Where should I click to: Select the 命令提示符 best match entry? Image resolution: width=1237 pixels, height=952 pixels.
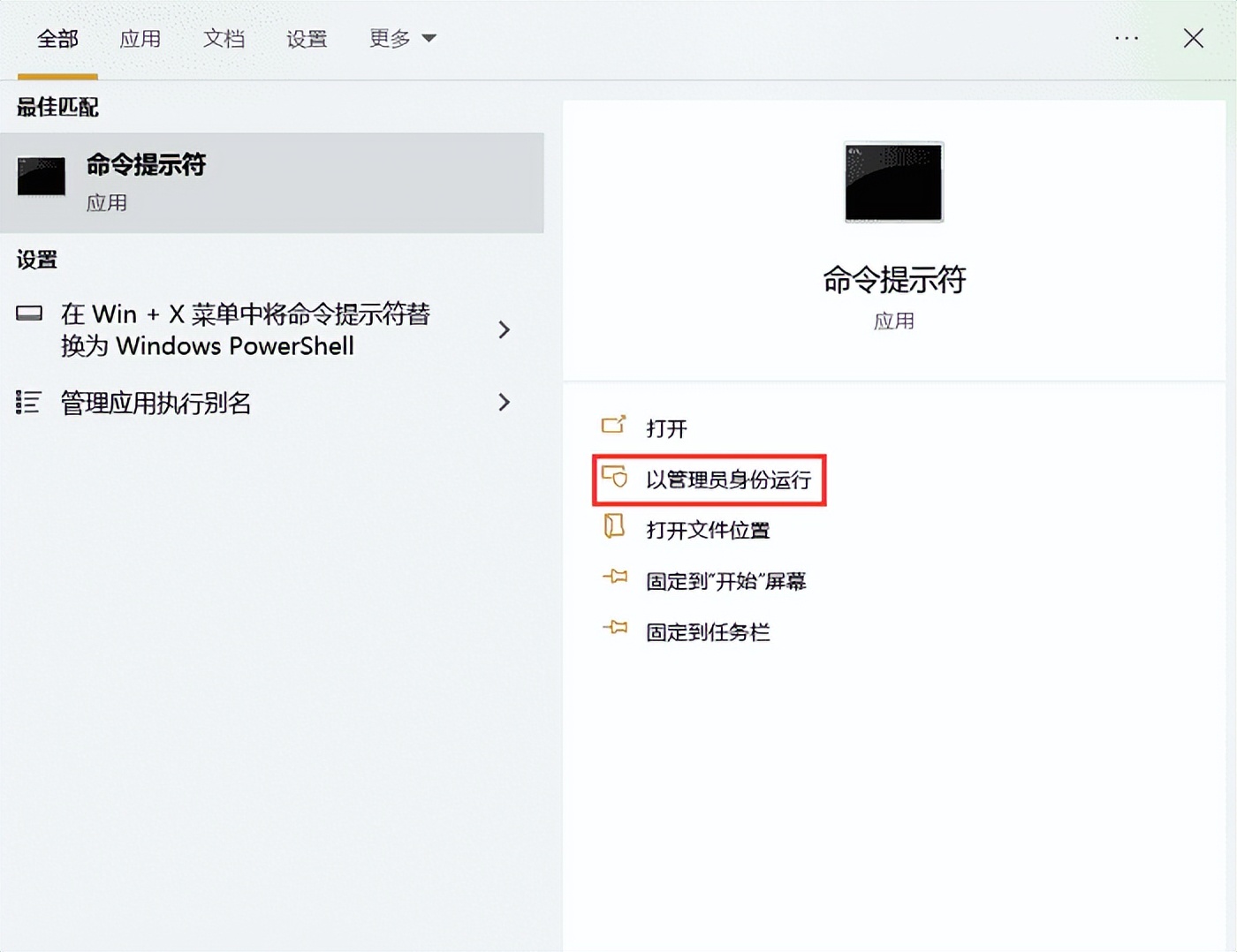(x=274, y=181)
